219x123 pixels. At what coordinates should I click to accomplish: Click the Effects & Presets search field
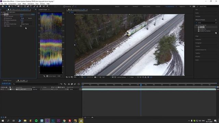(206, 23)
